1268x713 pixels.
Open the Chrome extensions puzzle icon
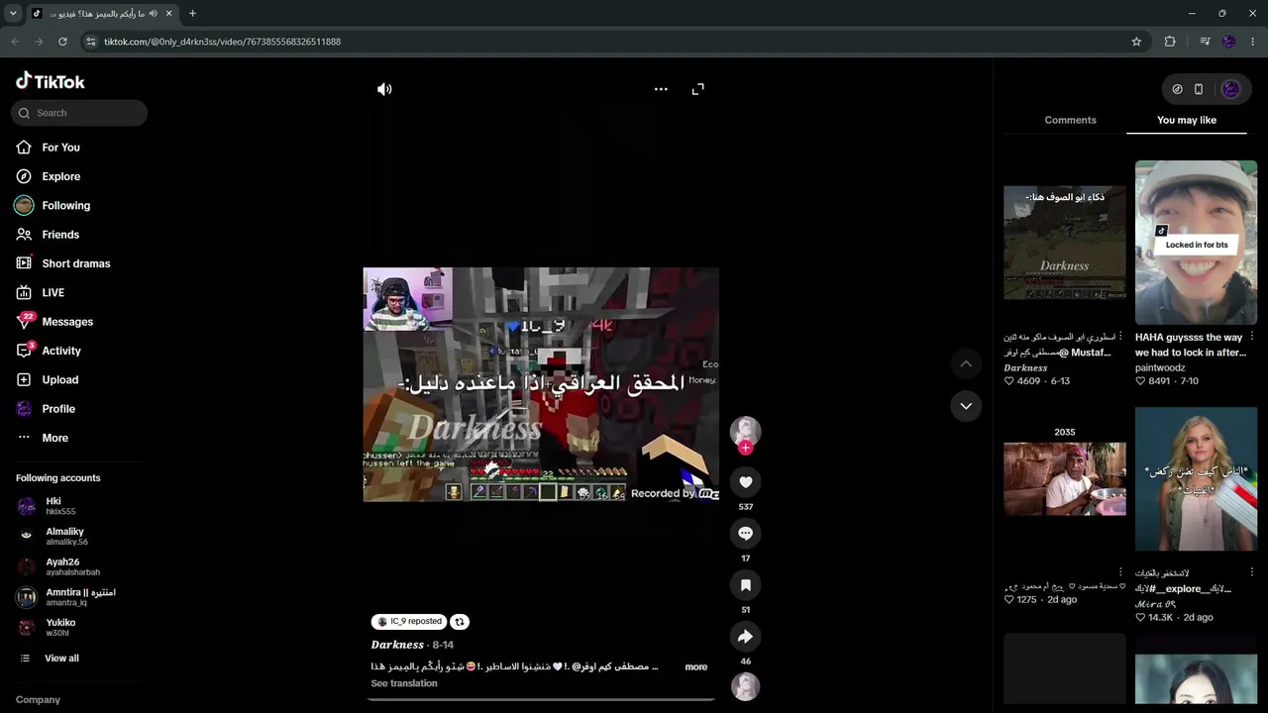coord(1170,42)
